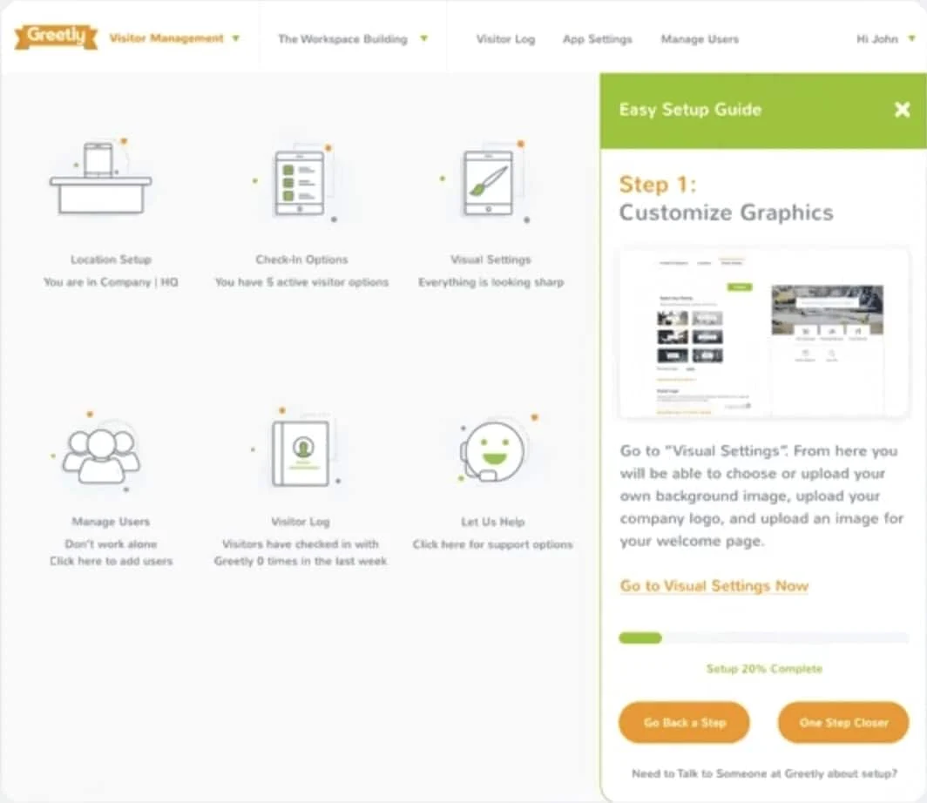Viewport: 927px width, 803px height.
Task: Open the Location Setup desk icon
Action: 100,178
